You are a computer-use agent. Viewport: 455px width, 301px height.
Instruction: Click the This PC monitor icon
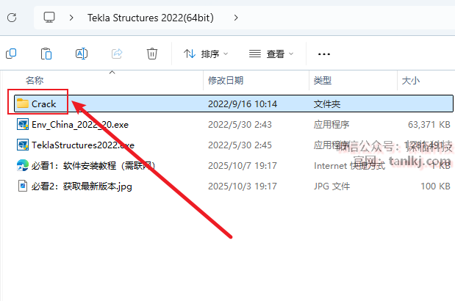point(49,16)
